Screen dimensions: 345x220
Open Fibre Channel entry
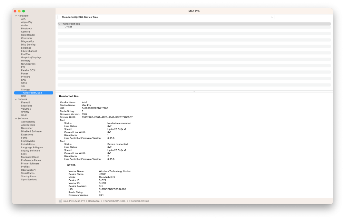(x=29, y=51)
